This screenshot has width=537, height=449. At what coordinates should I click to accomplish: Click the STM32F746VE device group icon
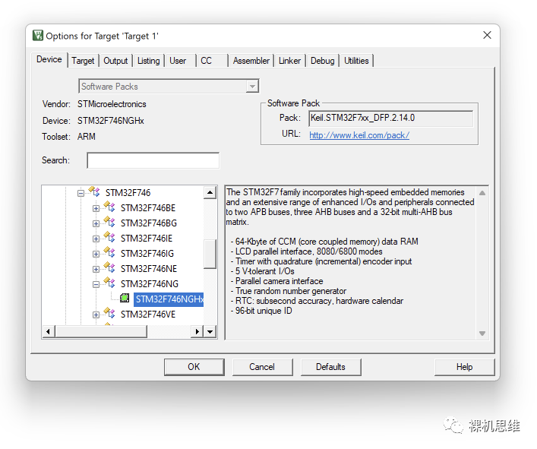[x=109, y=313]
